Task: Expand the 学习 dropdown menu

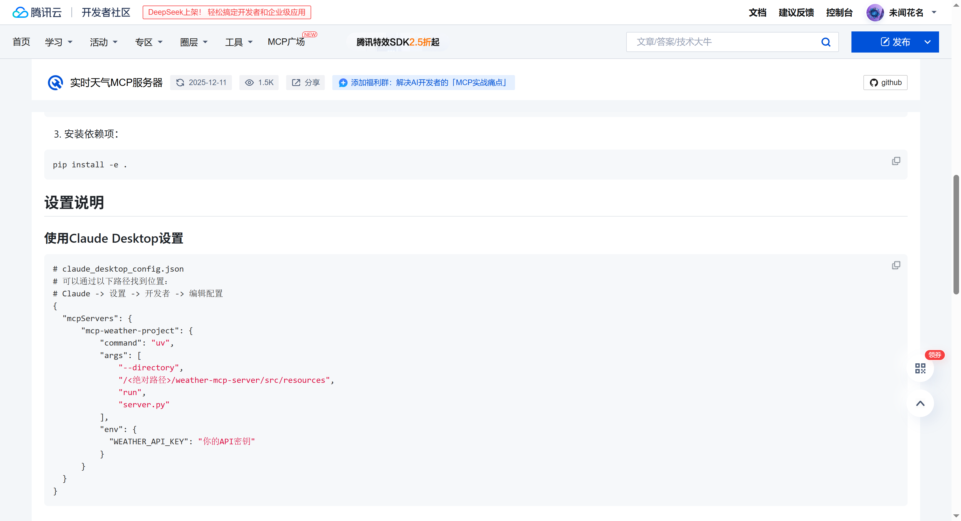Action: point(58,42)
